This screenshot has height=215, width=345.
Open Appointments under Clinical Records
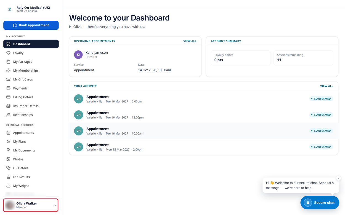point(31,133)
